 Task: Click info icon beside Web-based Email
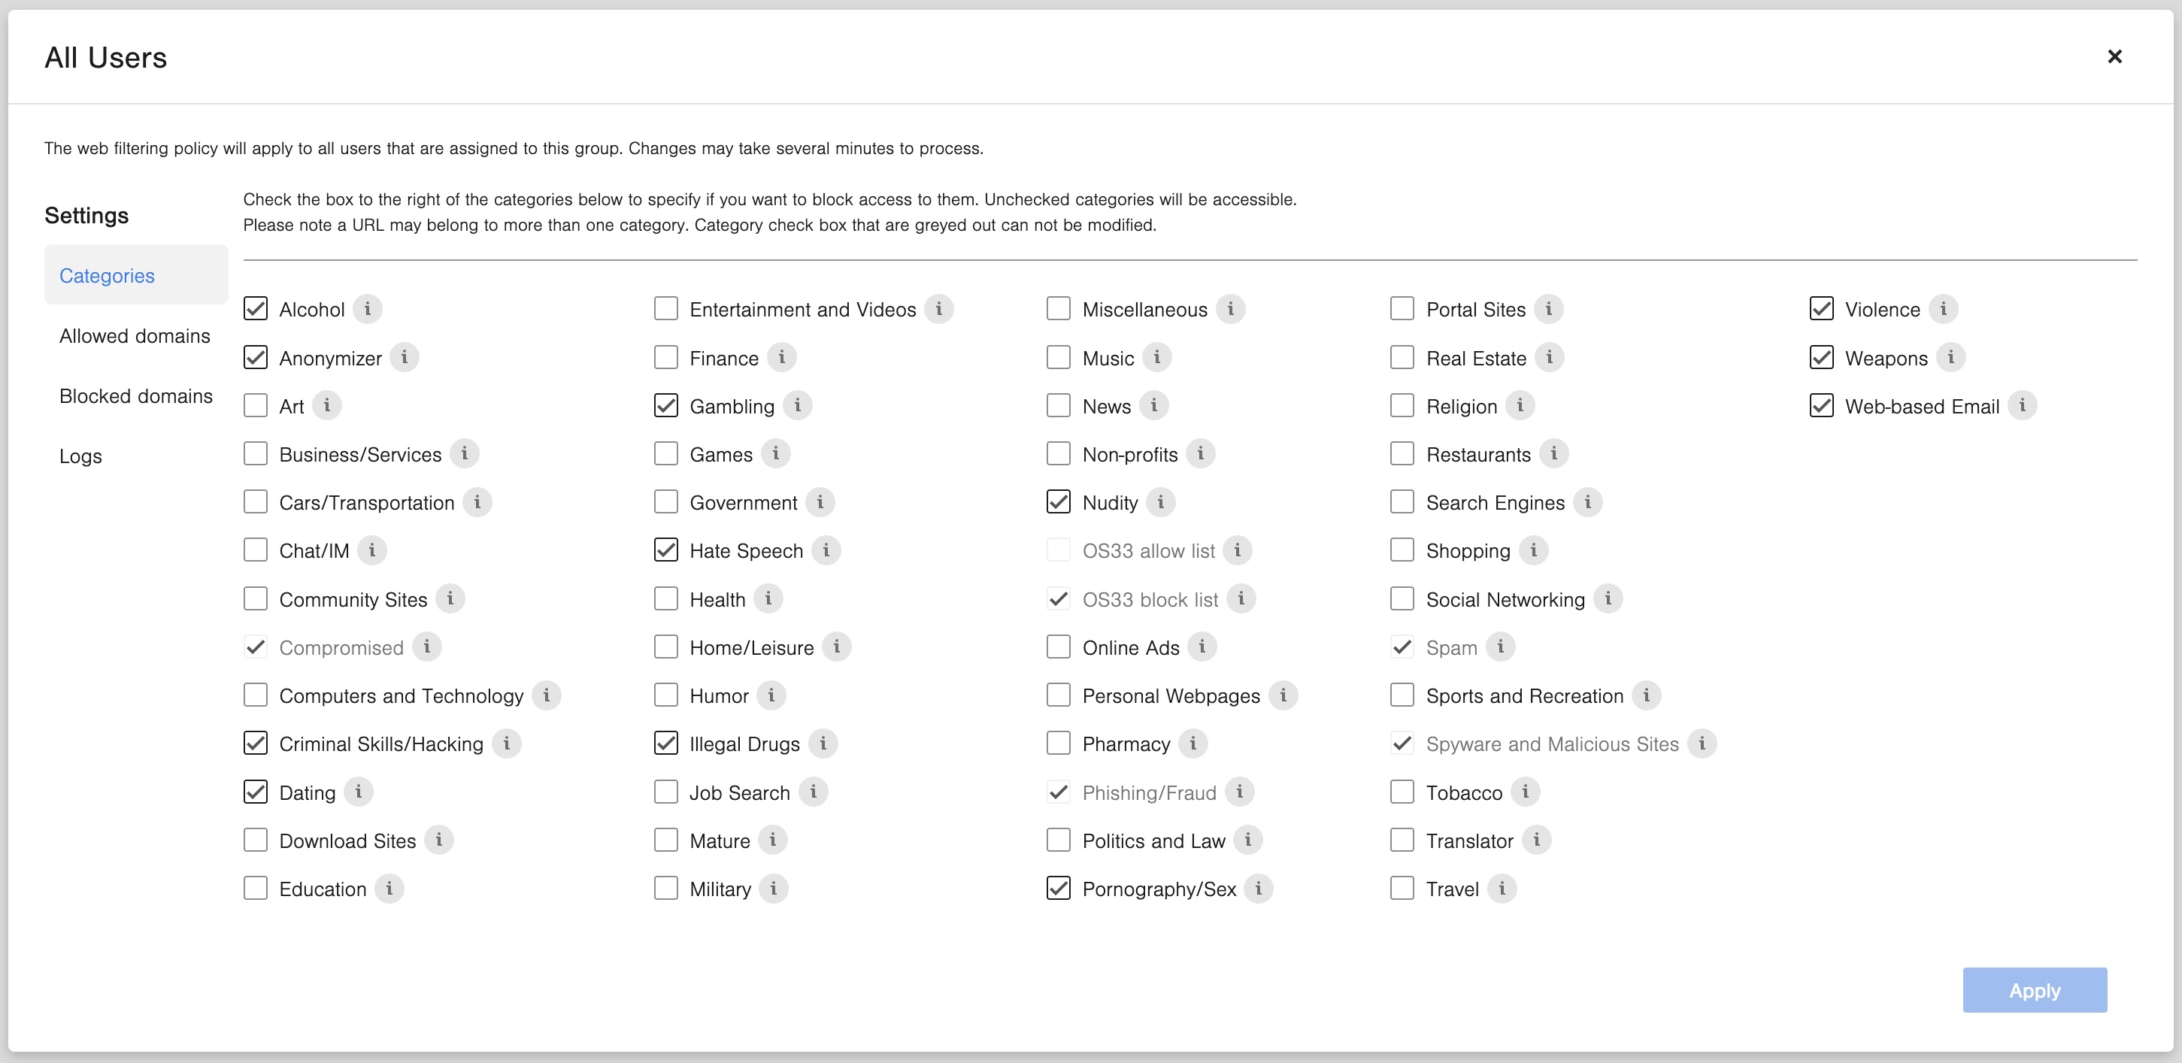coord(2022,406)
